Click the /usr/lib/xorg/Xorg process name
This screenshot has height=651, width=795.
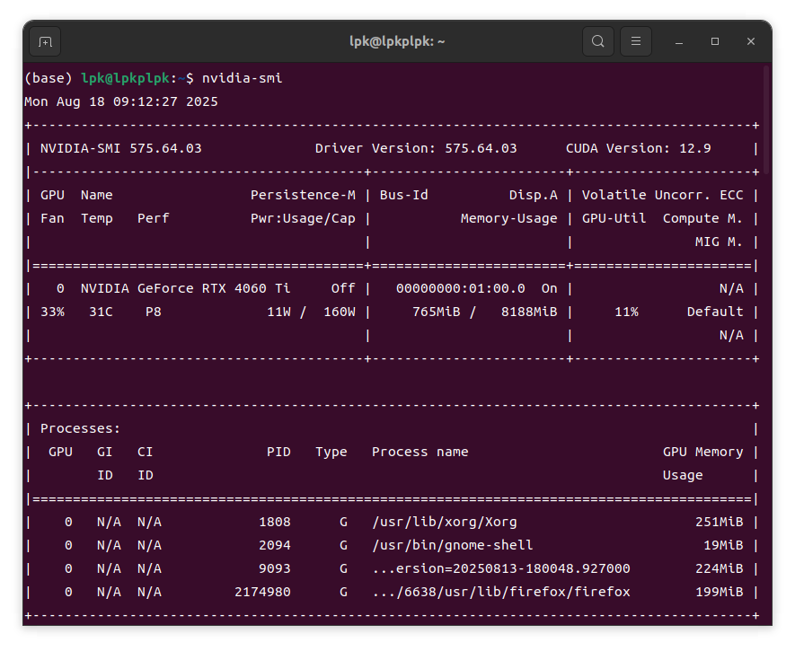pos(444,522)
